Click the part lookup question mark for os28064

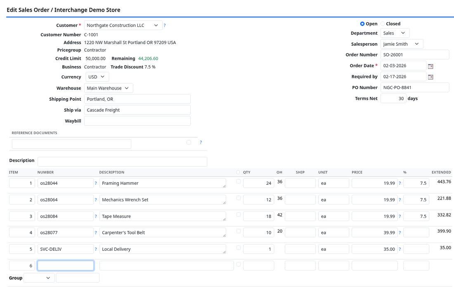coord(96,200)
